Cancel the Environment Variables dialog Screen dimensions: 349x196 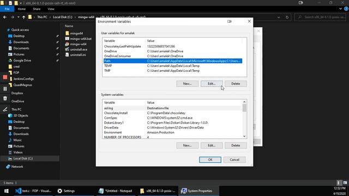click(x=234, y=160)
